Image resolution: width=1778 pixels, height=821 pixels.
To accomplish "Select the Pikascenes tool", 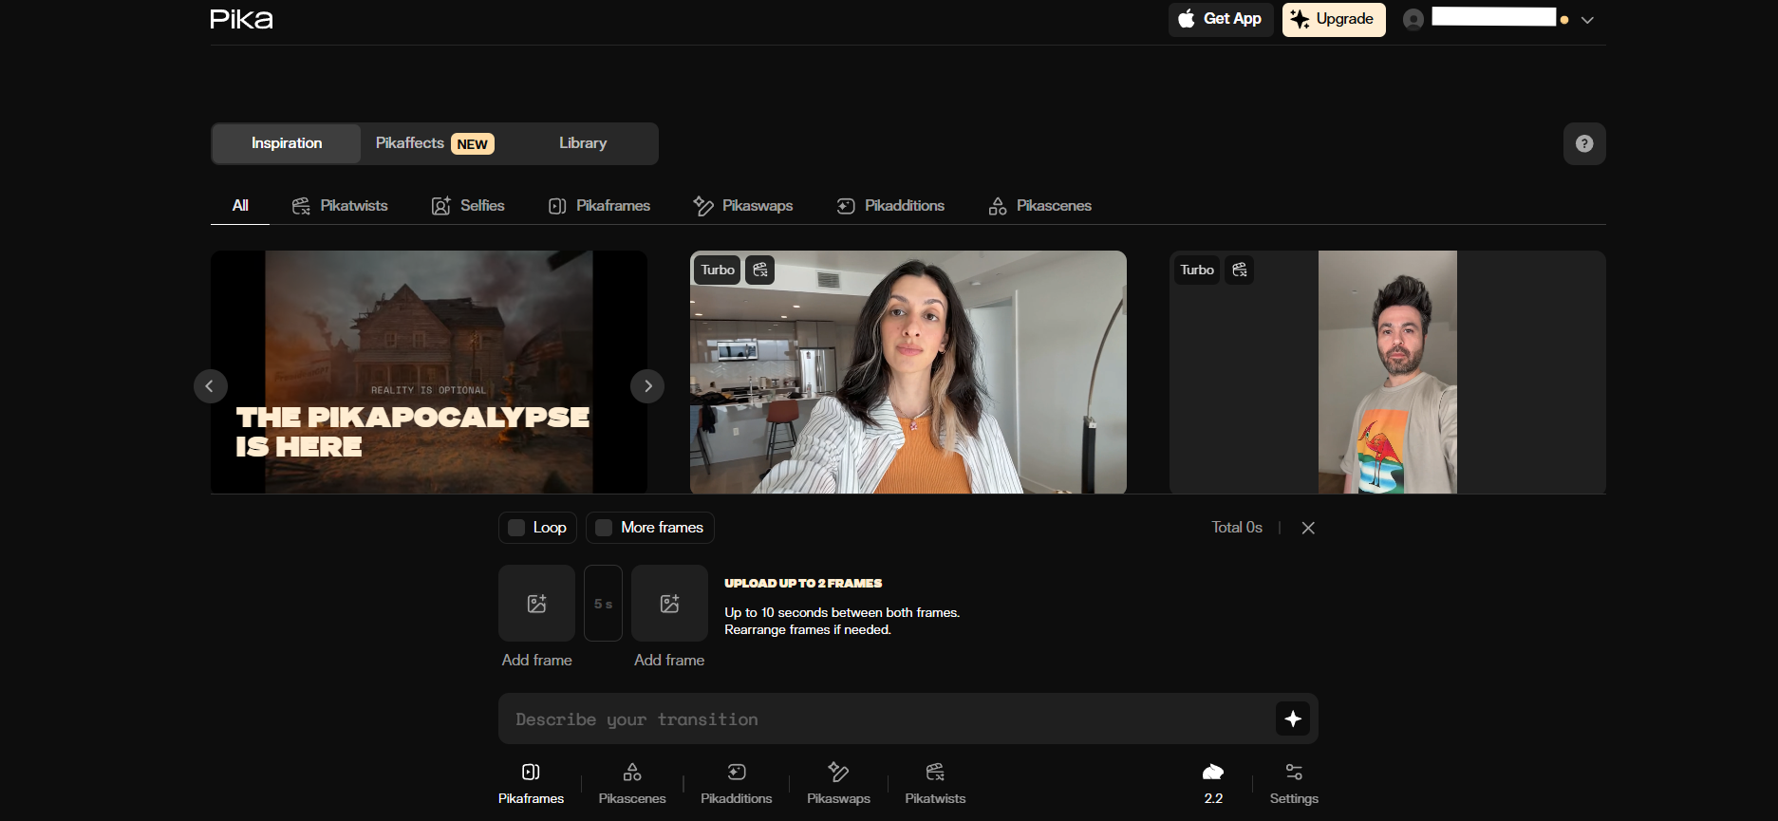I will coord(632,784).
